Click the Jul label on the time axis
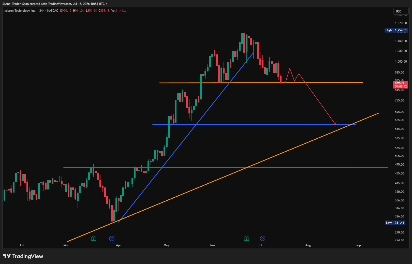 260,245
